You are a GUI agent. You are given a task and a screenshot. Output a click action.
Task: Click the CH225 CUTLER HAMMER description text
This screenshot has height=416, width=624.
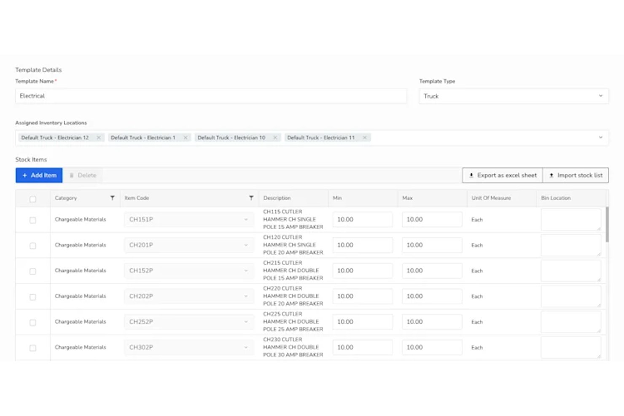tap(293, 322)
